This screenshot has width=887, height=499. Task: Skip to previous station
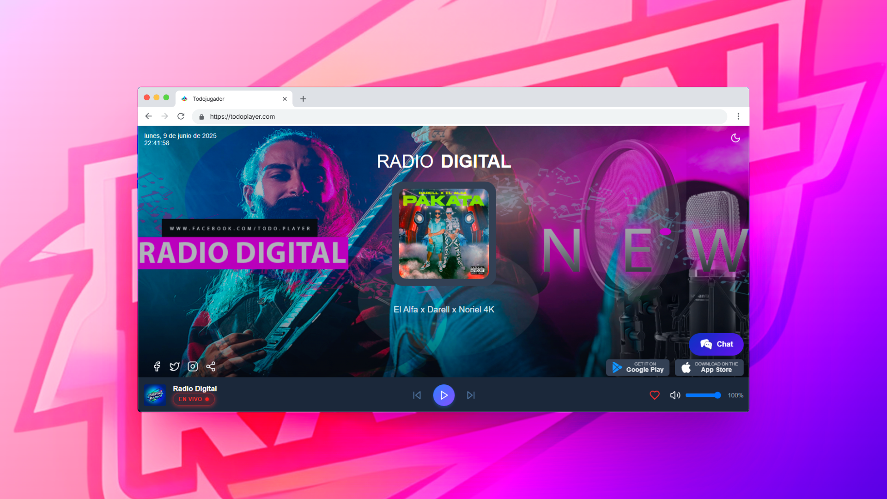point(417,395)
